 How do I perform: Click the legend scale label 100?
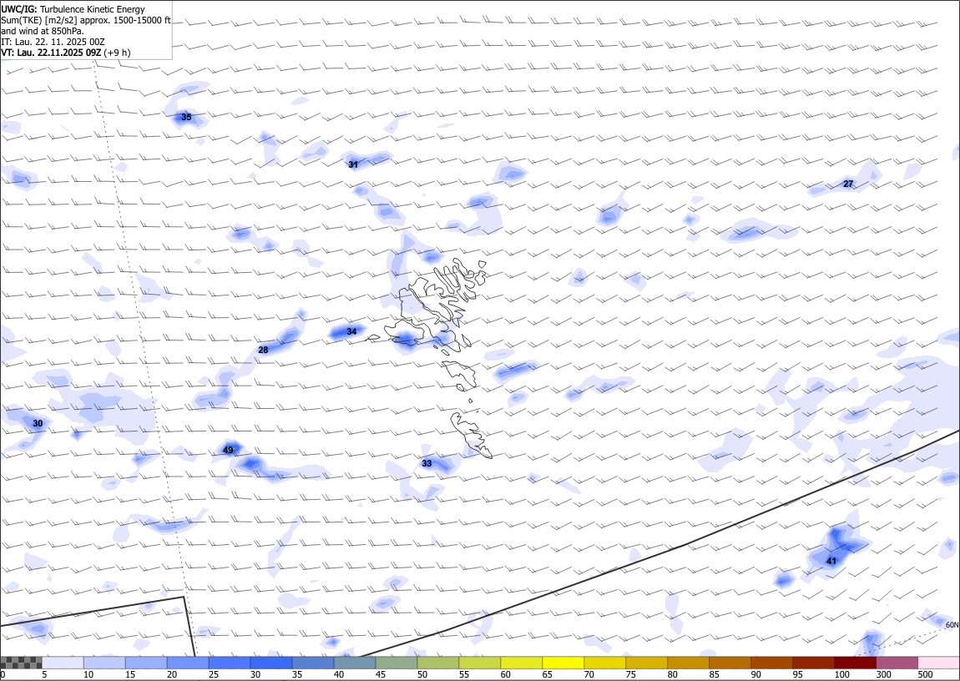(841, 674)
